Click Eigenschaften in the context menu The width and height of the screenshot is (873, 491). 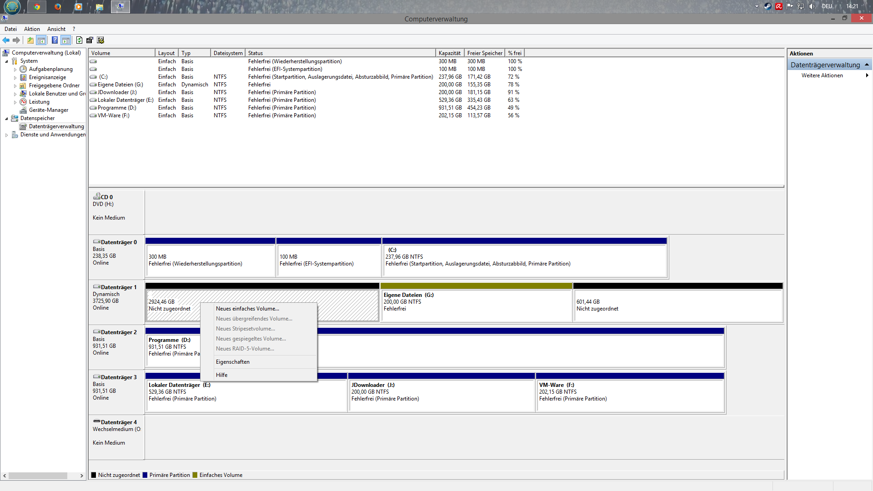point(232,362)
